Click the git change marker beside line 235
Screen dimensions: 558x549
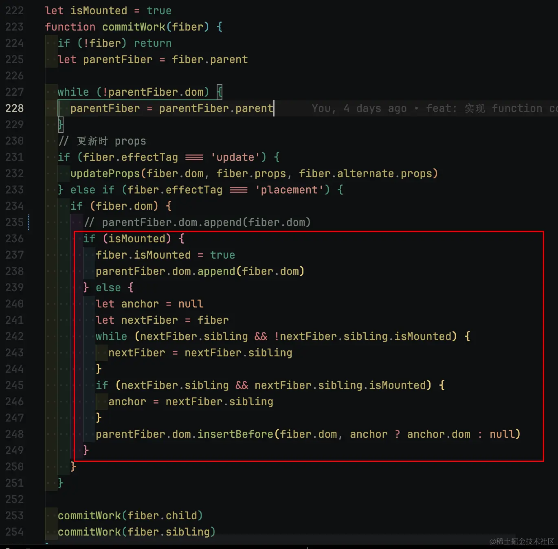tap(29, 222)
